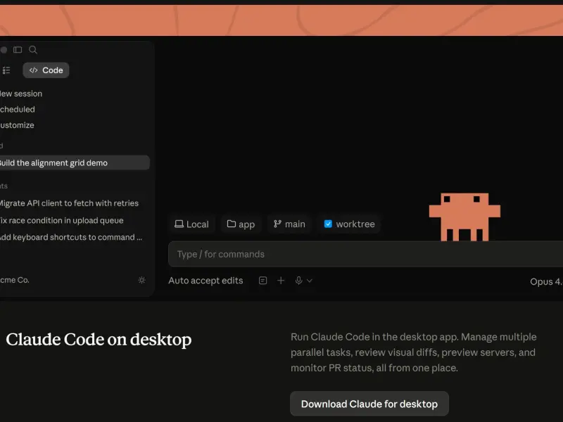563x422 pixels.
Task: Uncheck the worktree checkbox
Action: (328, 224)
